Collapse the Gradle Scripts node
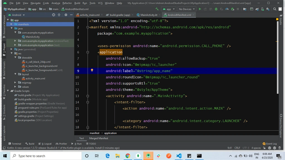 tap(8, 91)
